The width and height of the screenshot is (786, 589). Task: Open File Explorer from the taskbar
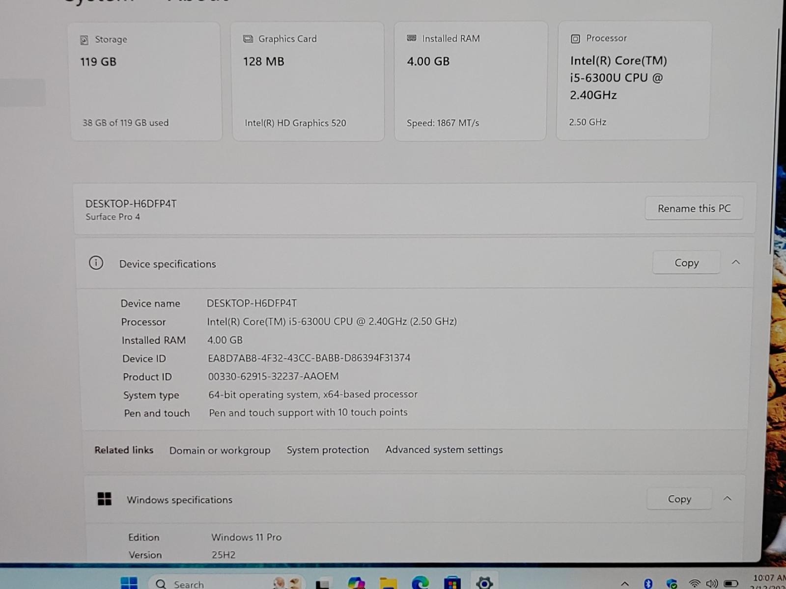coord(388,583)
